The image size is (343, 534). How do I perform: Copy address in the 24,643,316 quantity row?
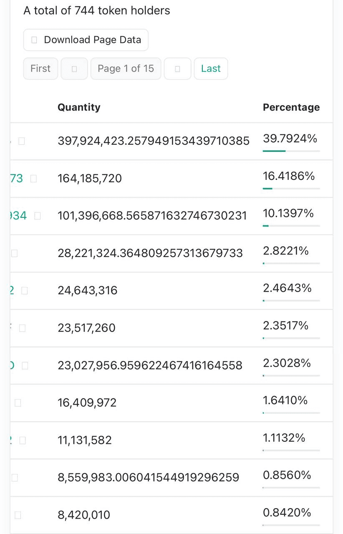[24, 290]
